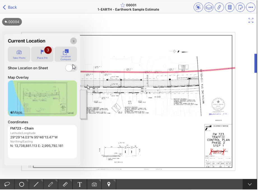Viewport: 258px width, 190px height.
Task: Click the gray panel drag handle
Action: 83,104
